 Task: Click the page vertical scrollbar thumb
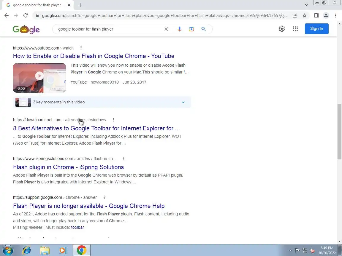click(339, 132)
